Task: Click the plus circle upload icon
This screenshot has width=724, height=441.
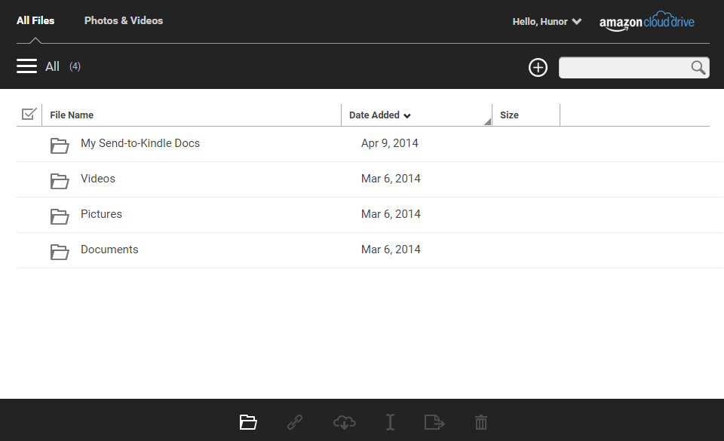Action: pos(538,68)
